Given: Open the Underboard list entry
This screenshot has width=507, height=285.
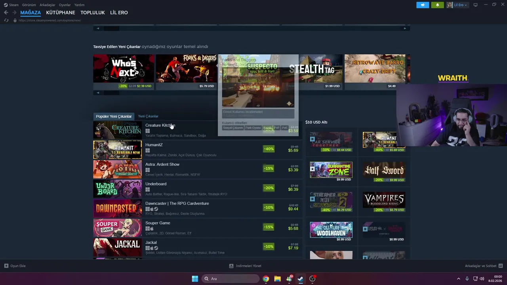Looking at the screenshot, I should [198, 189].
